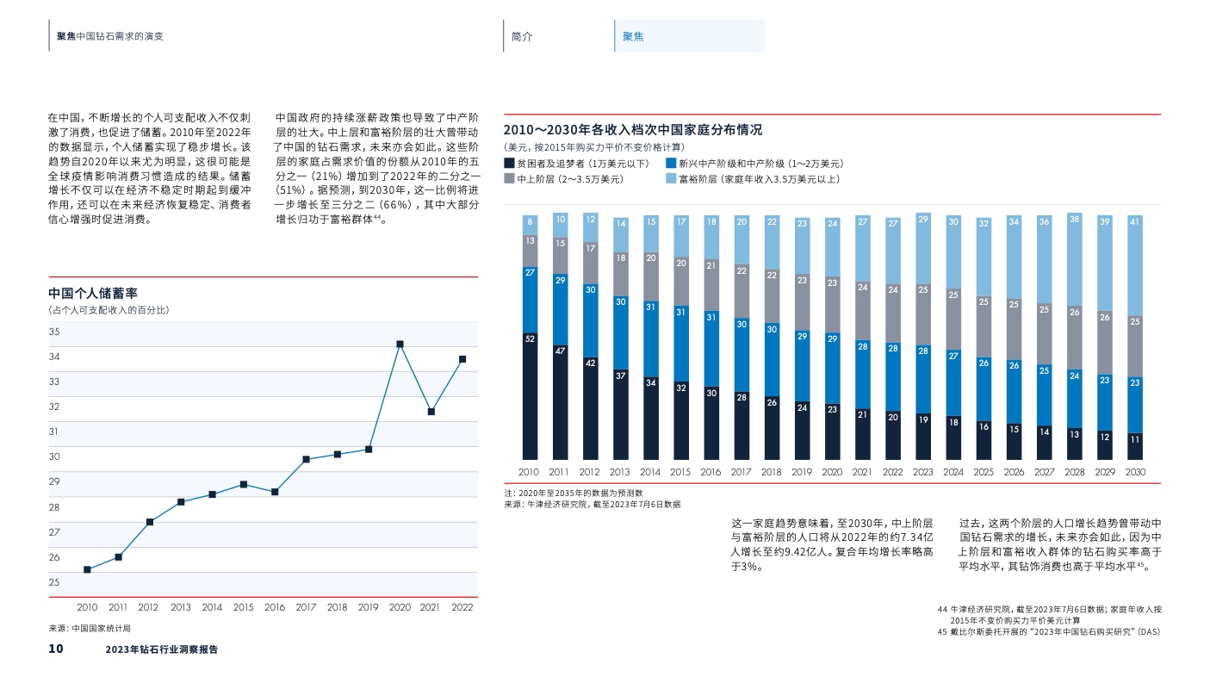Click the page number 10 in footer

(x=55, y=649)
